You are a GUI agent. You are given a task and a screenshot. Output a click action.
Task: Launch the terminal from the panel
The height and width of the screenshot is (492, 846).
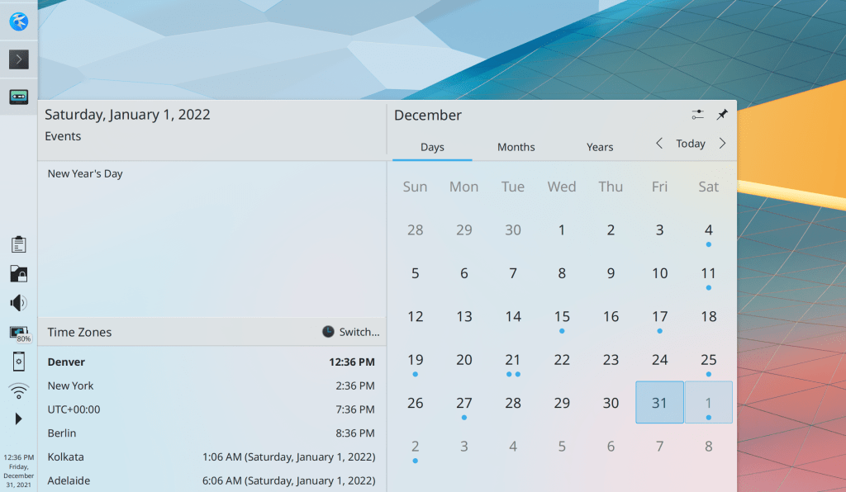(x=18, y=59)
